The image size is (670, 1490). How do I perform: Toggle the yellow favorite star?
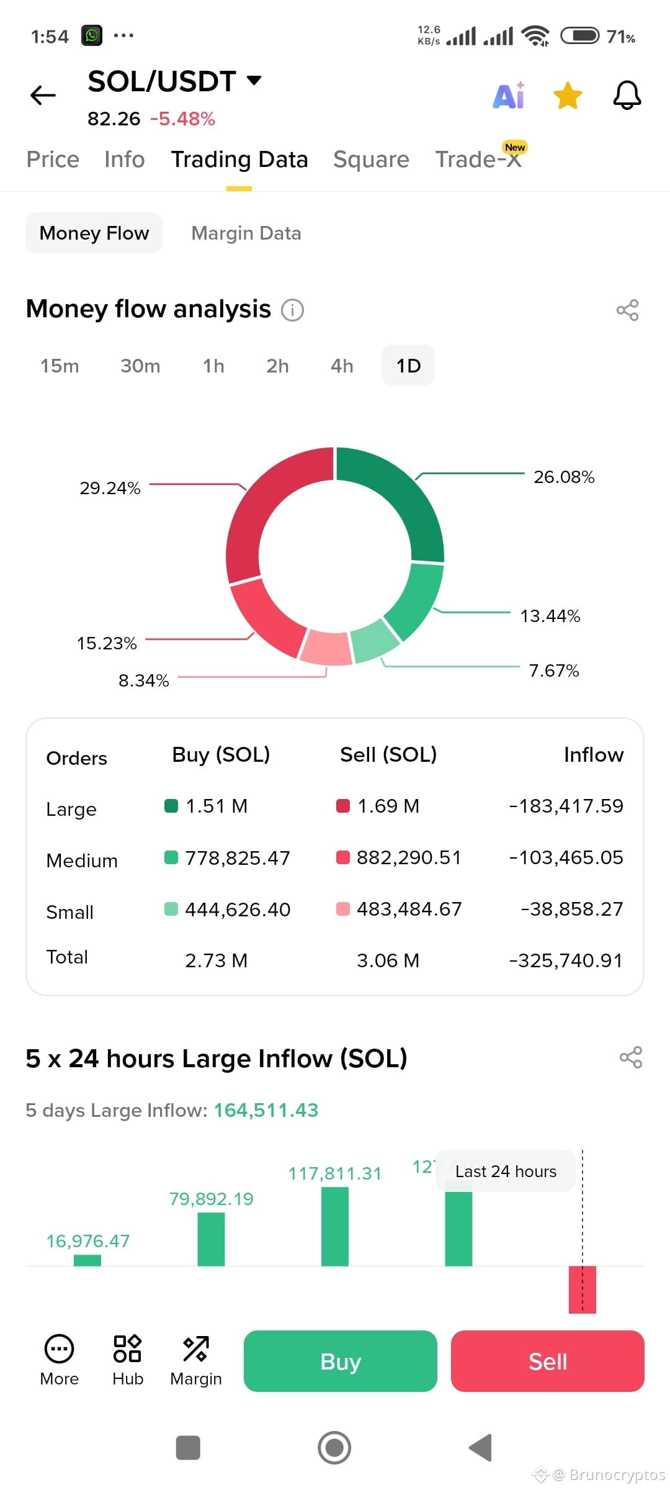click(568, 96)
